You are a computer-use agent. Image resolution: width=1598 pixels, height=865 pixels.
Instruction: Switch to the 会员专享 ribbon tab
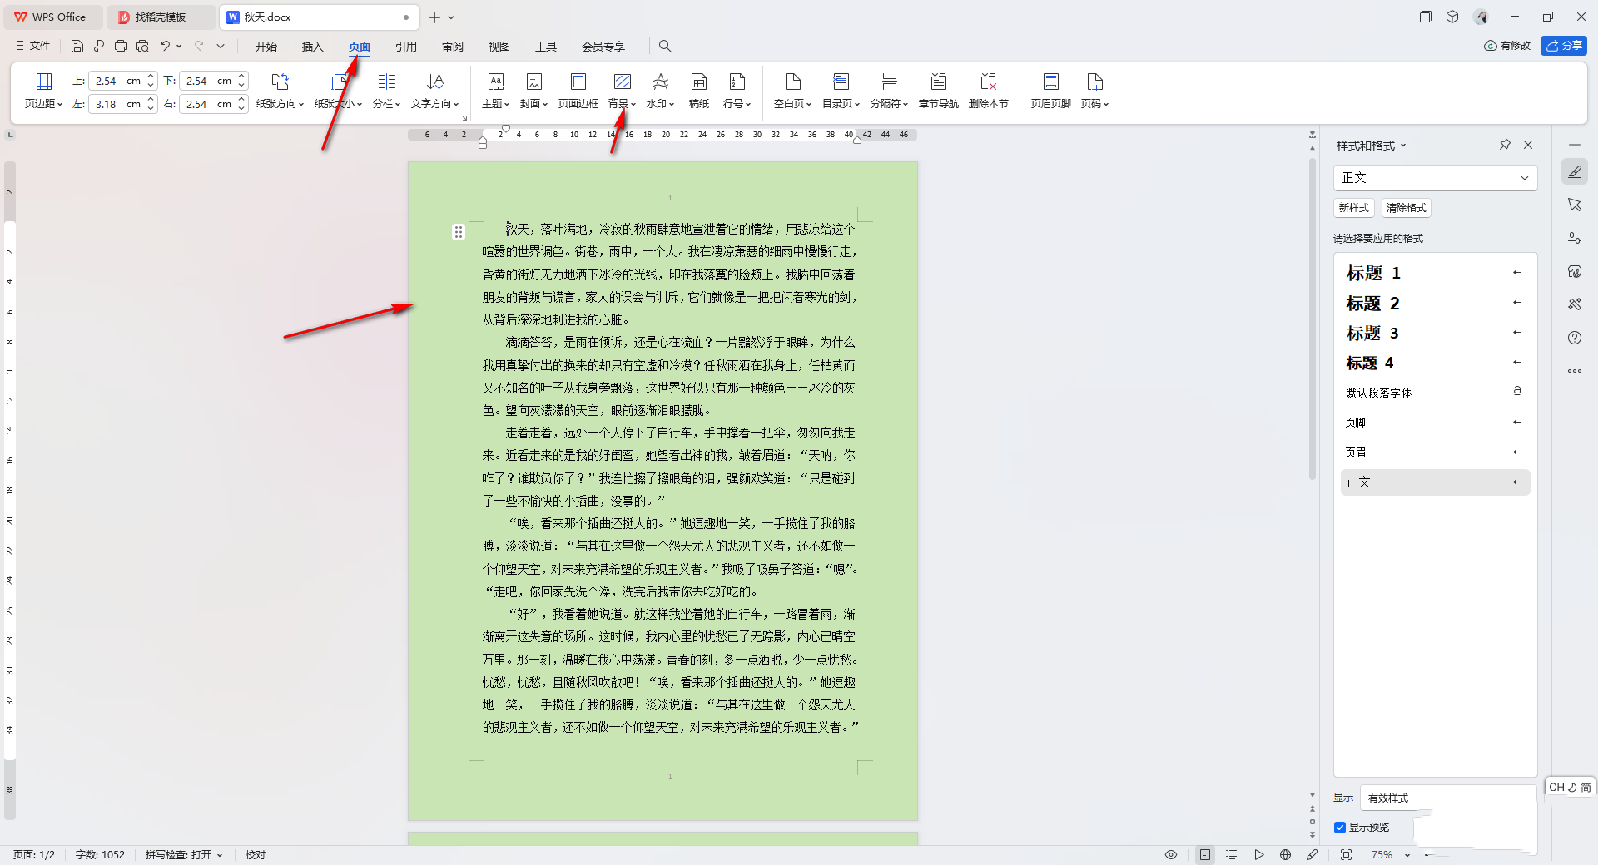[603, 47]
